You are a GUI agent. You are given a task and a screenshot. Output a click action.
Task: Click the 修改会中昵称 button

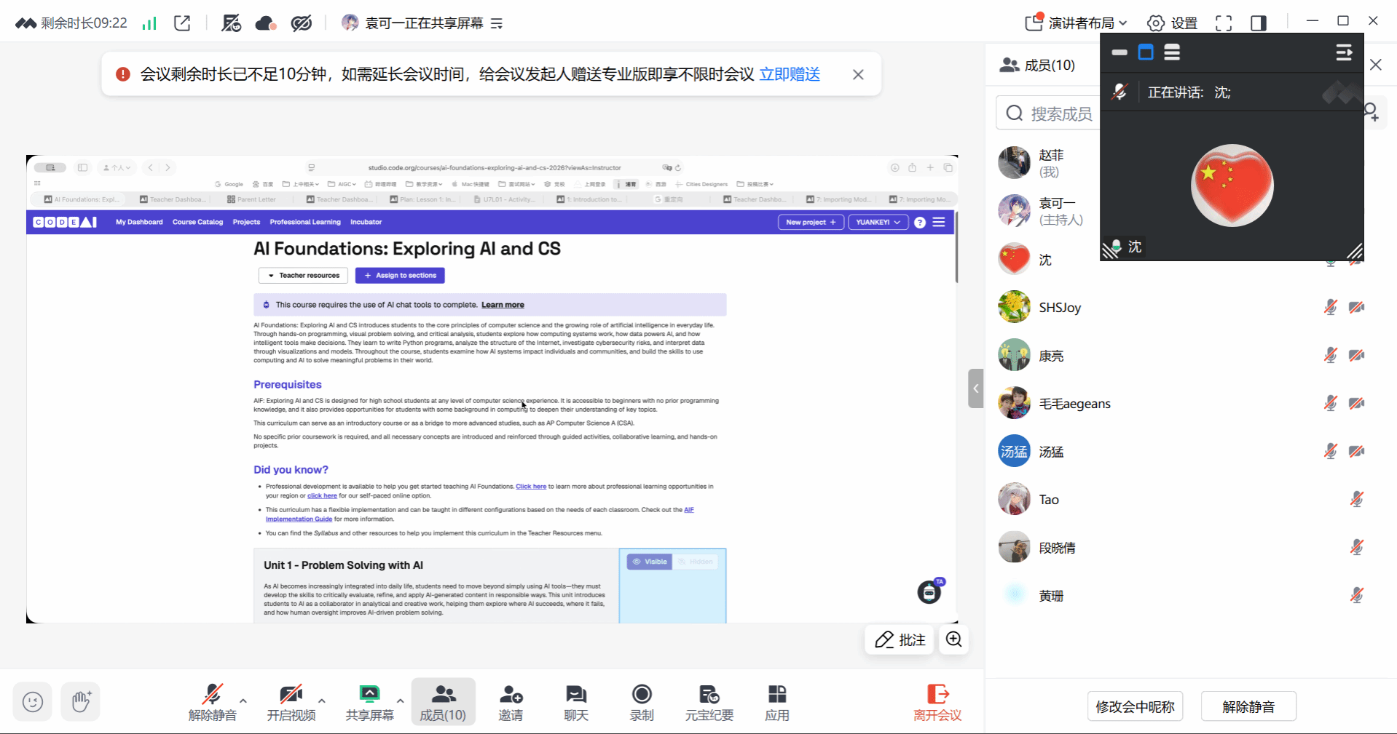(1135, 706)
